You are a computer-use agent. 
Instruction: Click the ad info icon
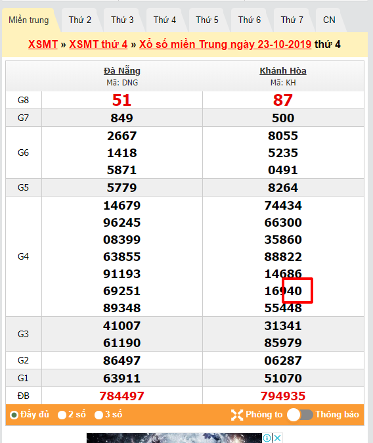(267, 438)
